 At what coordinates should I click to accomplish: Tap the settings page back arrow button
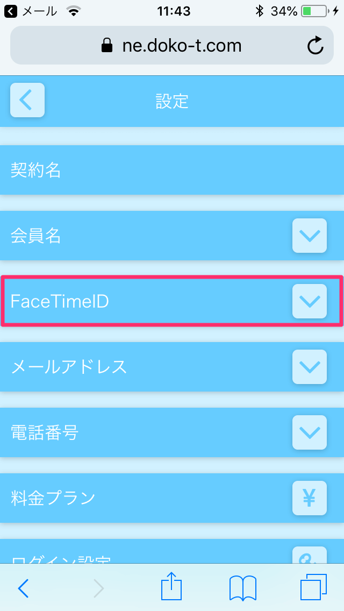tap(27, 100)
